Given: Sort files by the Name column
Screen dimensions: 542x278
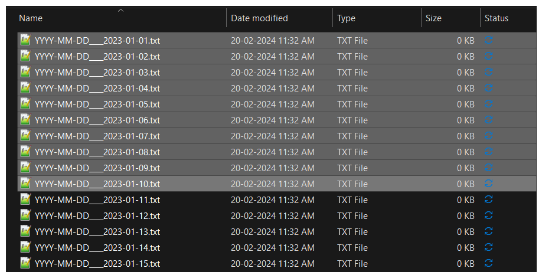Looking at the screenshot, I should [31, 18].
